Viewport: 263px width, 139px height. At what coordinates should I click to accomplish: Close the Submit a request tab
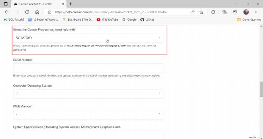coord(63,4)
